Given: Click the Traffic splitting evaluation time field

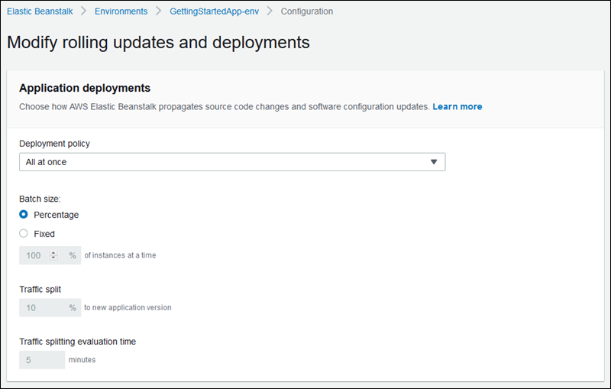Looking at the screenshot, I should (41, 359).
